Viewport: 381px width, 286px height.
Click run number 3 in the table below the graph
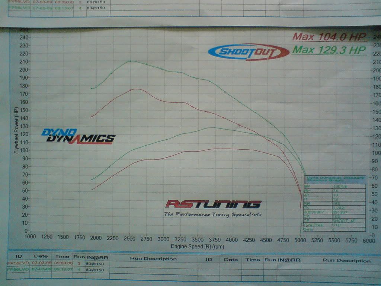point(79,263)
